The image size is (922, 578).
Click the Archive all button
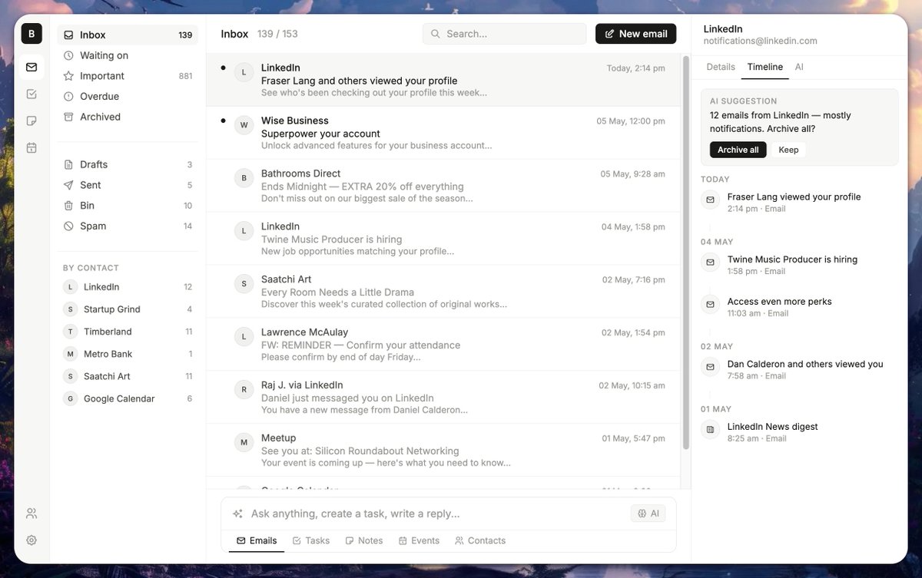(x=738, y=150)
